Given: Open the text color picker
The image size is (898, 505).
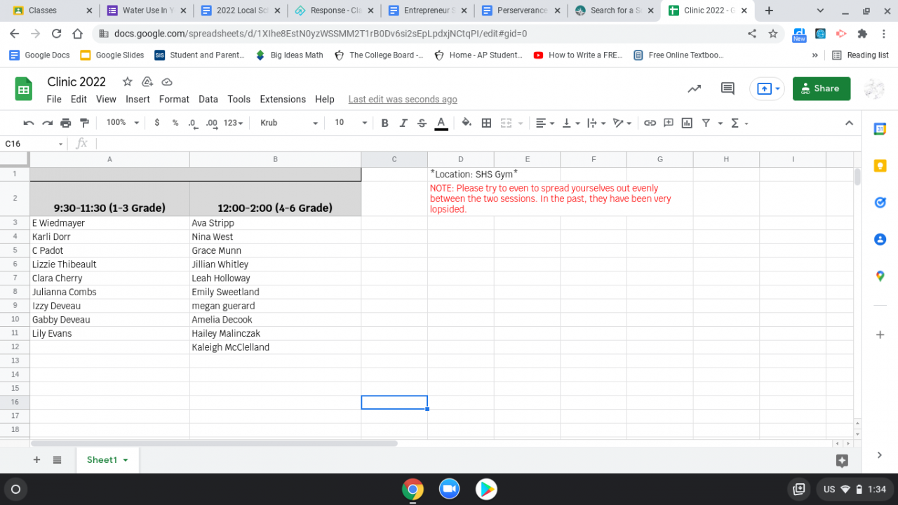Looking at the screenshot, I should pos(441,123).
